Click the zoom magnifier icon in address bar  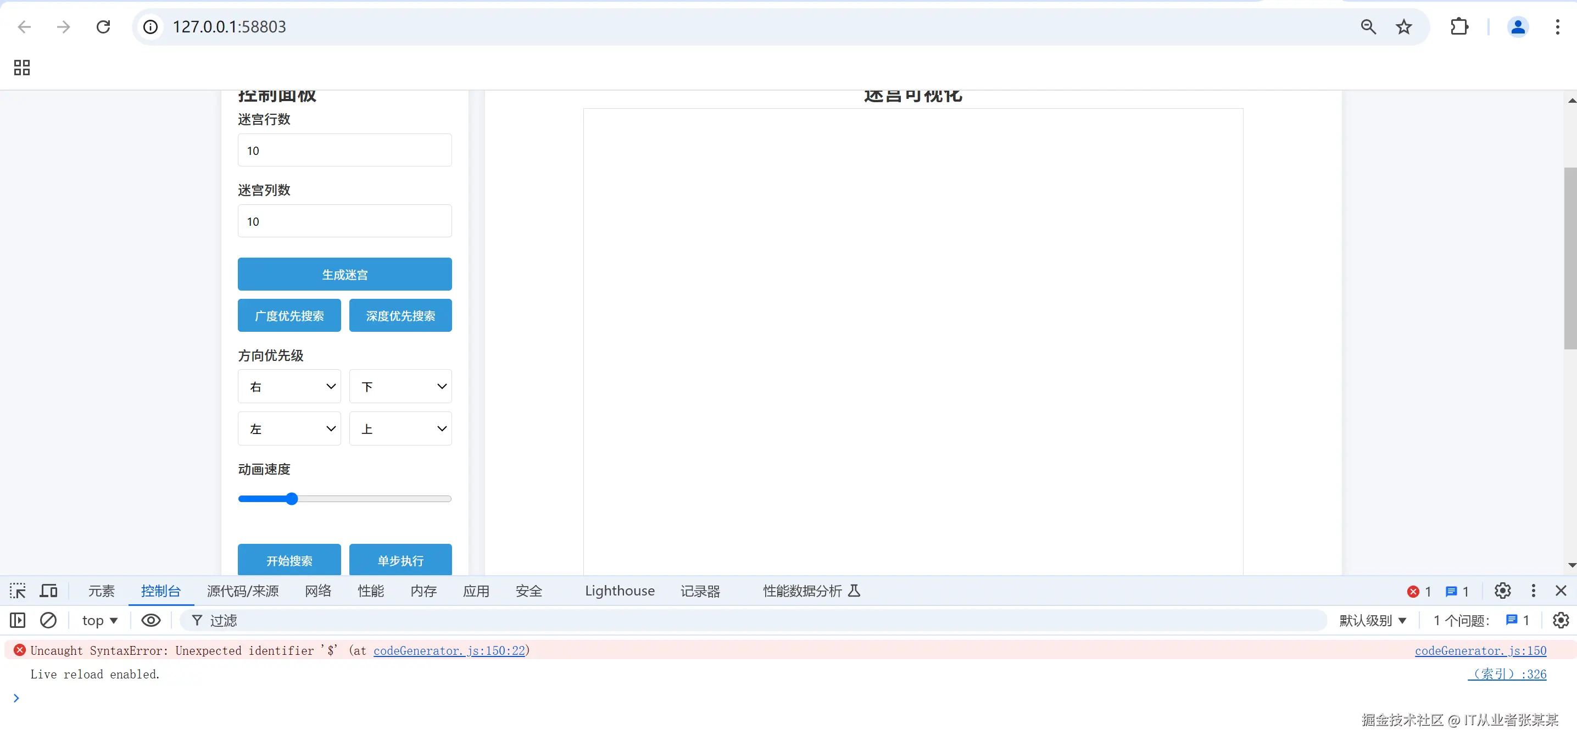pyautogui.click(x=1368, y=27)
